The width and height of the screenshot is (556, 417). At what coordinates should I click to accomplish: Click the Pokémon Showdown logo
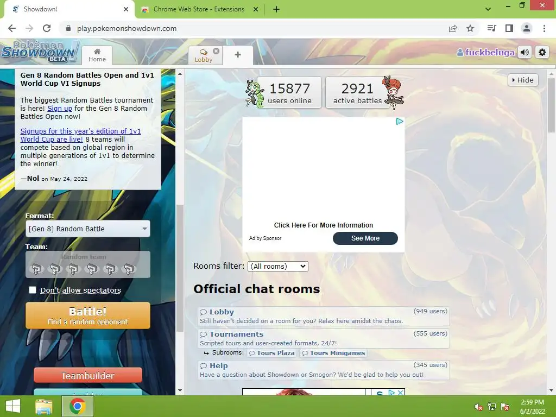[x=40, y=52]
